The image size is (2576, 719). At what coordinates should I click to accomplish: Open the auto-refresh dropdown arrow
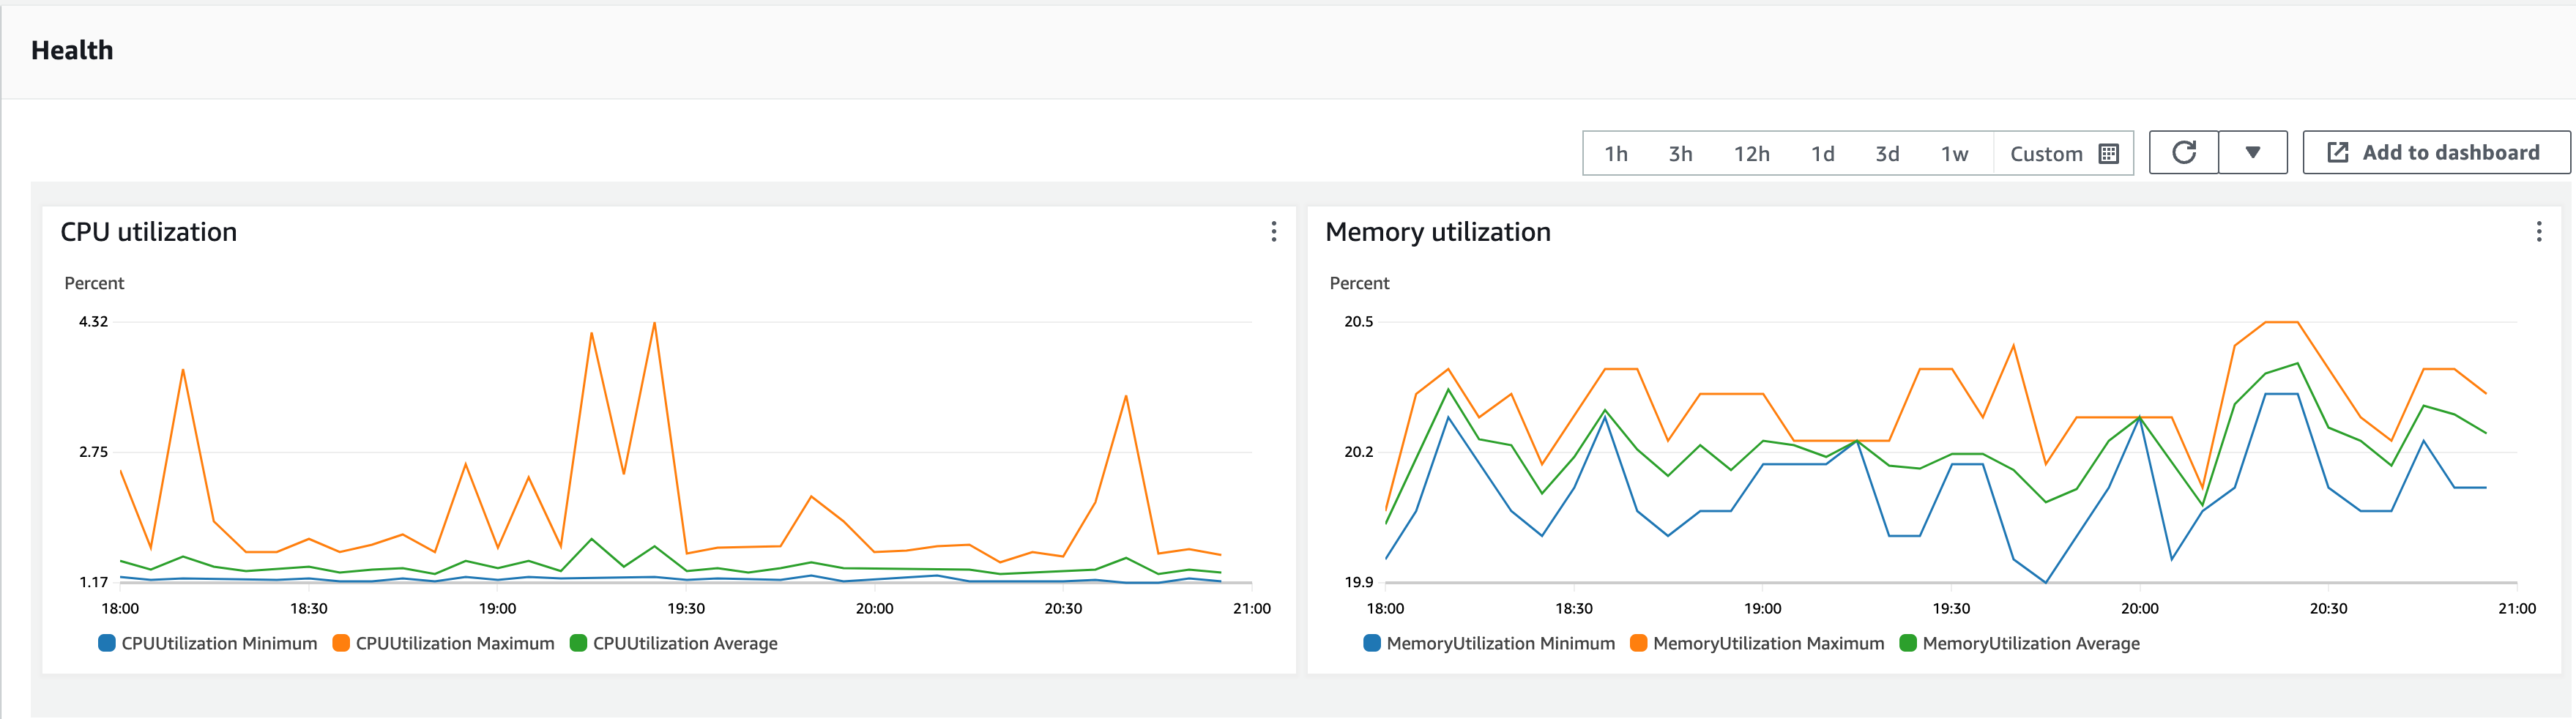(x=2253, y=153)
